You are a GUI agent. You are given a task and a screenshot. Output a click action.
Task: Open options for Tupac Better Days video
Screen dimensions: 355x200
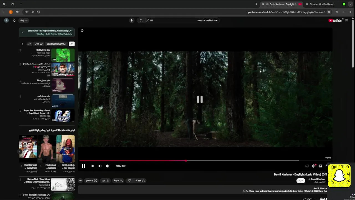point(20,111)
